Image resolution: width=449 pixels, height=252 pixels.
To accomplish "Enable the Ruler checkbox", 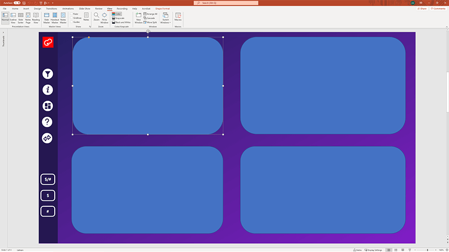I will coord(72,14).
